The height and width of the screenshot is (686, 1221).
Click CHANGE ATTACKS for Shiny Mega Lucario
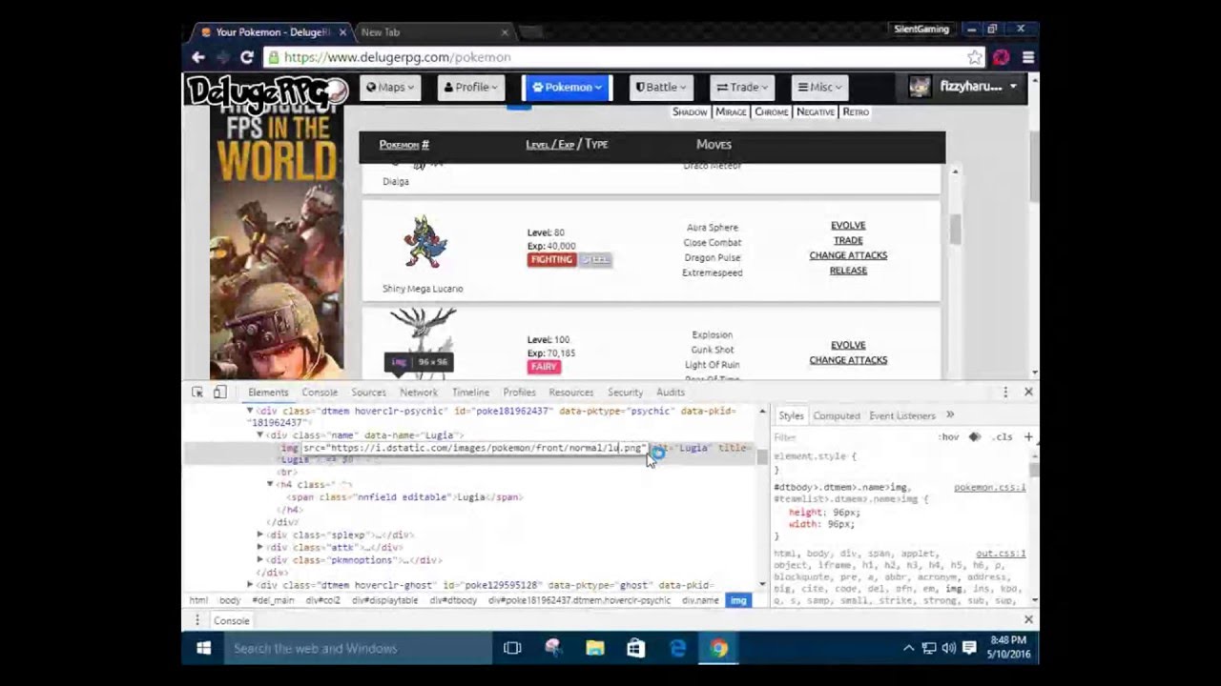coord(848,255)
